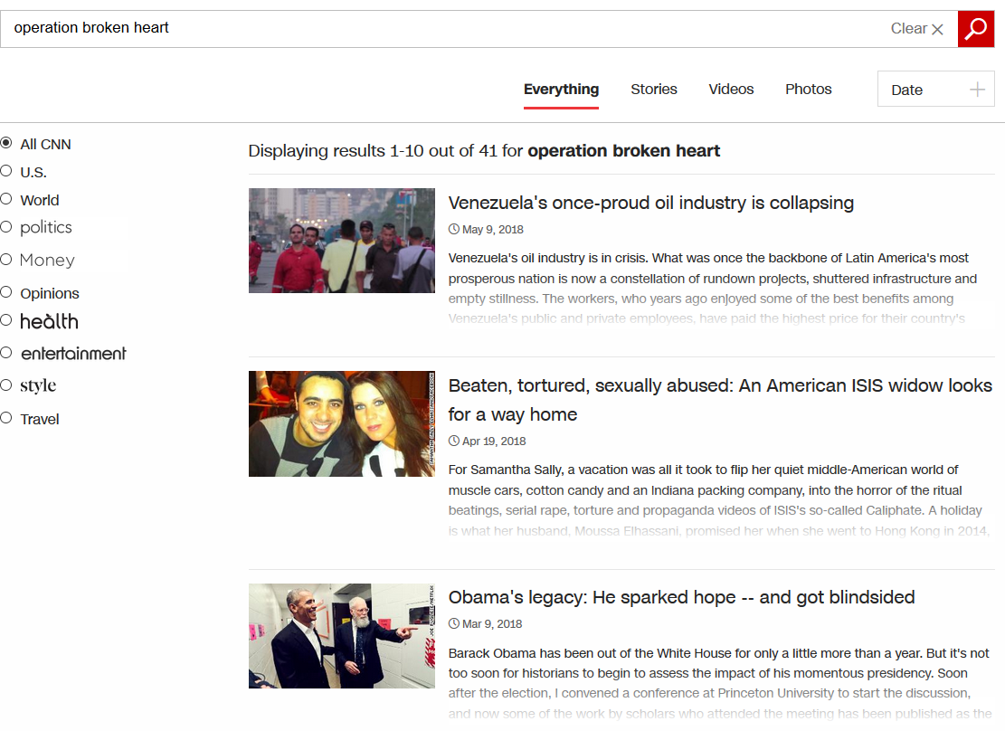
Task: Click the 'Apr 19, 2018' date text
Action: (494, 441)
